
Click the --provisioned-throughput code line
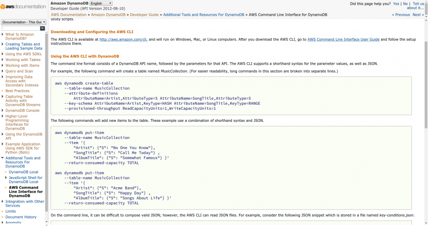140,108
